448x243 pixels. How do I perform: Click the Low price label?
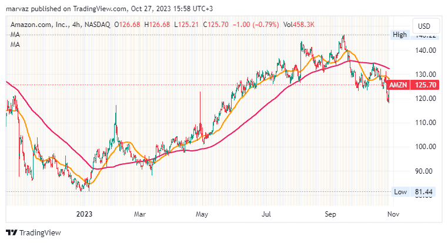click(400, 192)
